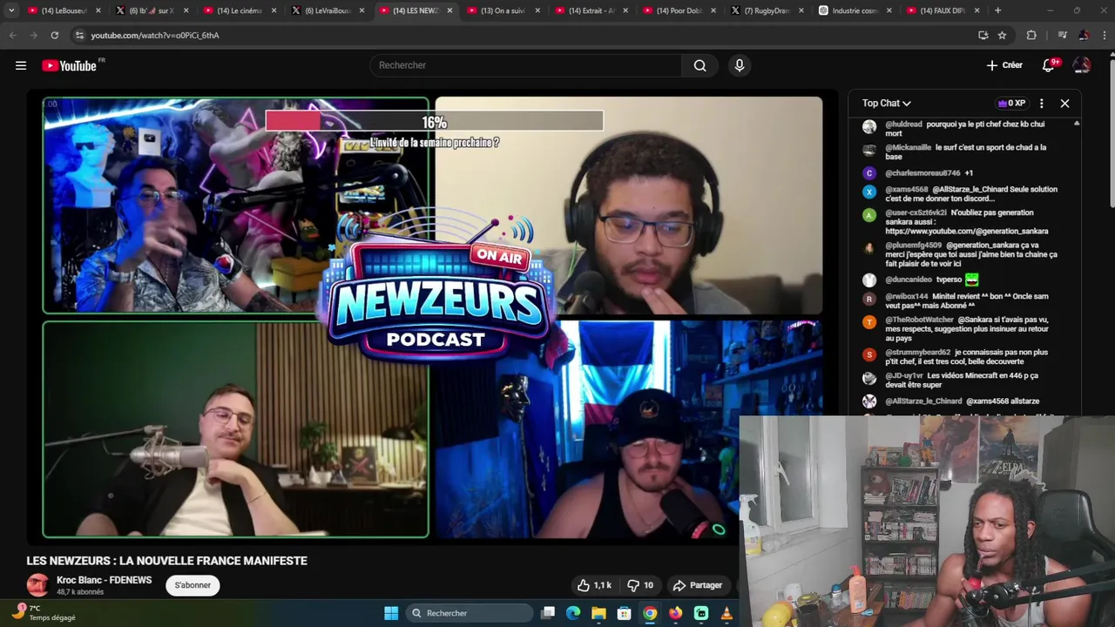Screen dimensions: 1115x627
Task: Open Chrome three-dot menu
Action: (1105, 35)
